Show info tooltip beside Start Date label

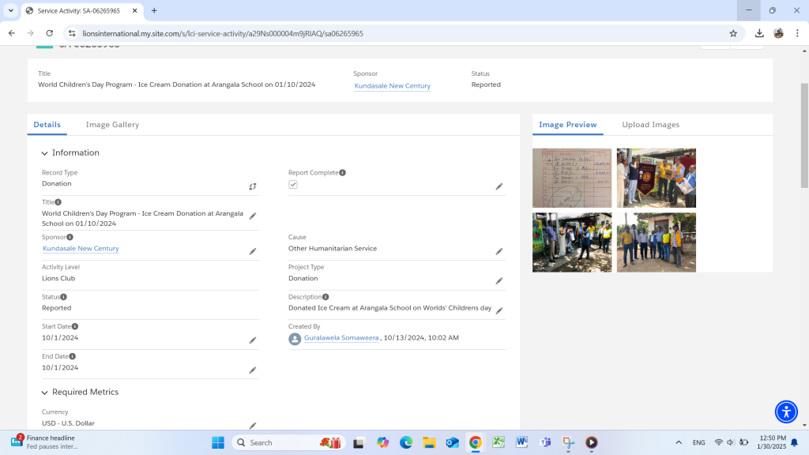(x=75, y=326)
